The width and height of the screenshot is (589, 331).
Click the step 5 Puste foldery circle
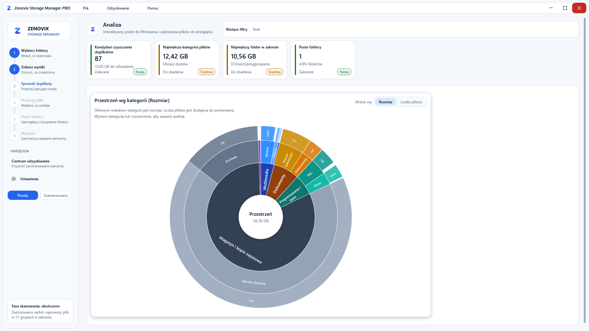click(x=14, y=119)
